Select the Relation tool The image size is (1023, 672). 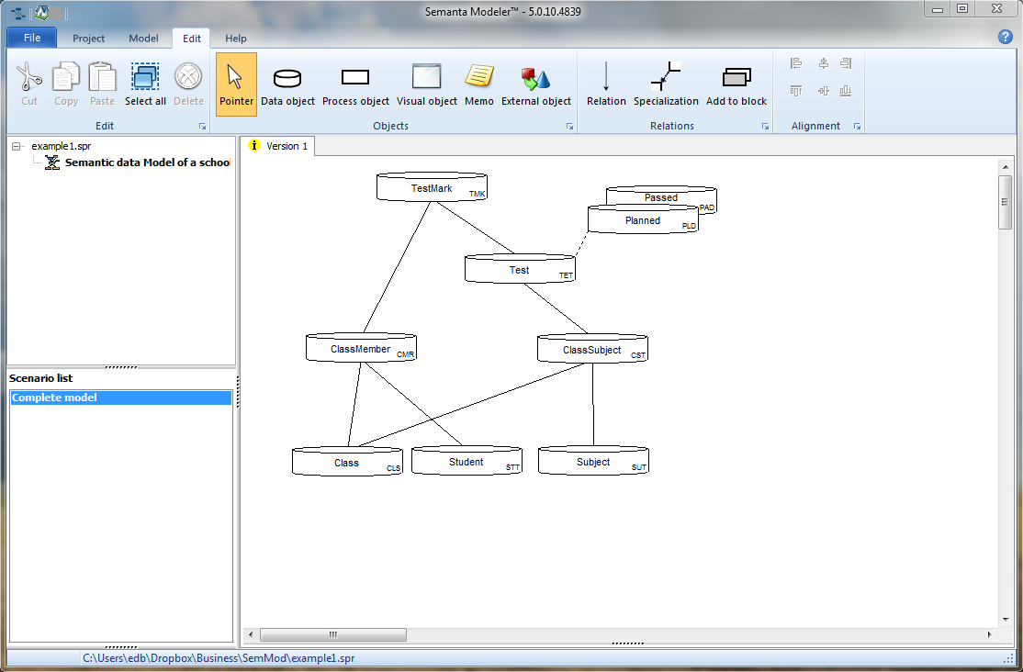point(606,84)
